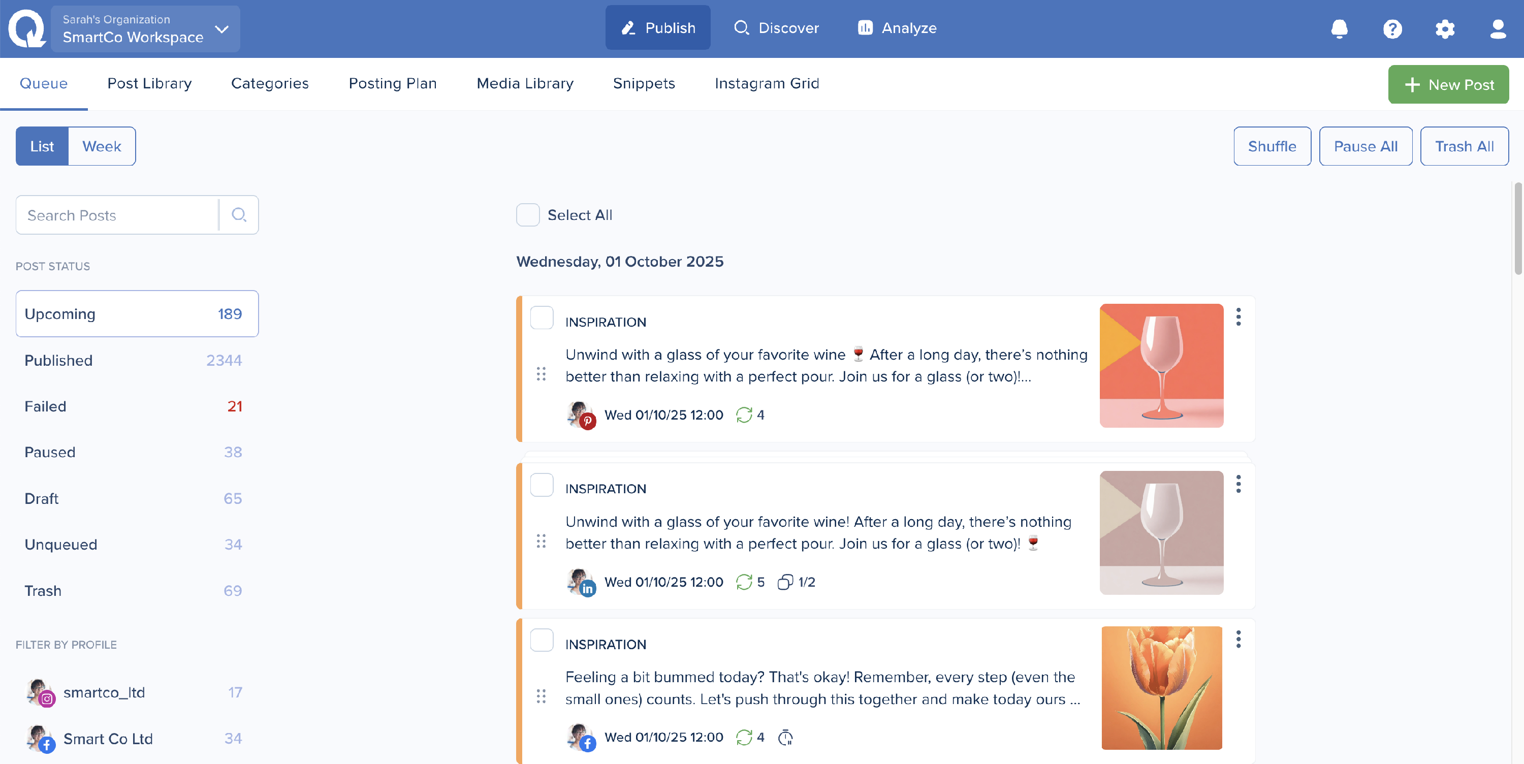1524x764 pixels.
Task: Click the search magnifier in Search Posts
Action: coord(238,215)
